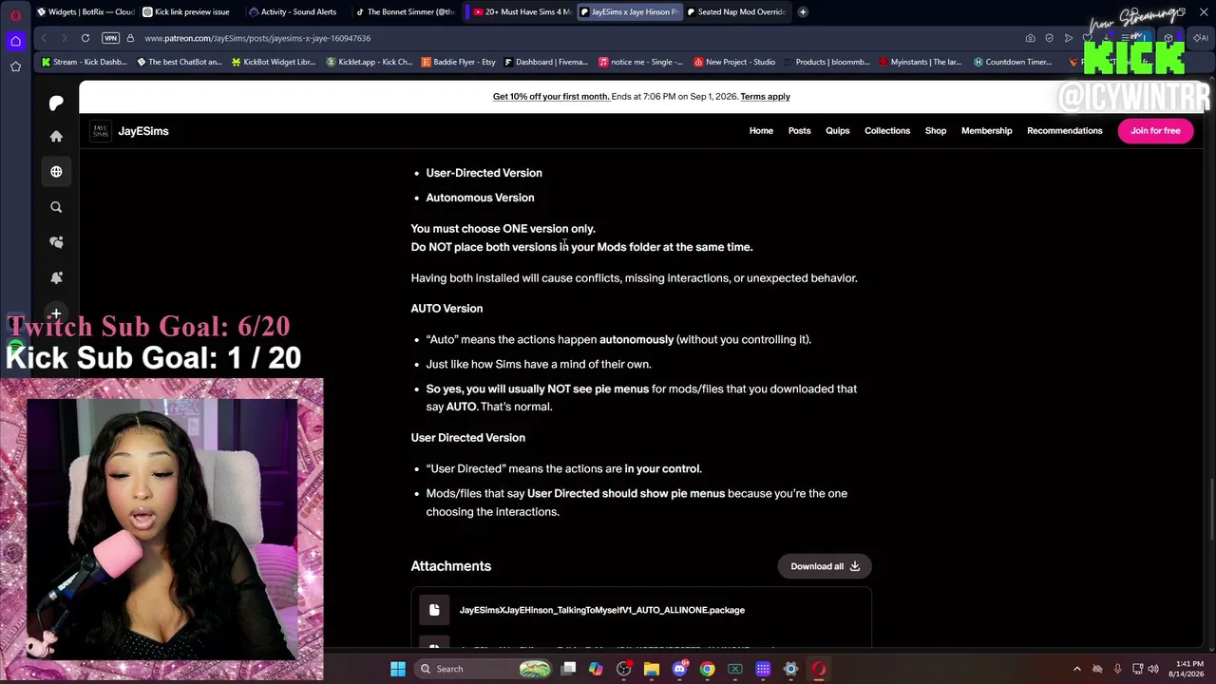Screen dimensions: 1216x684
Task: Open Countdown Timer bookmark
Action: pos(1012,63)
